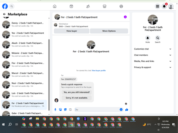Send quick reply Yes, are you still interested?
178x133 pixels.
77,92
